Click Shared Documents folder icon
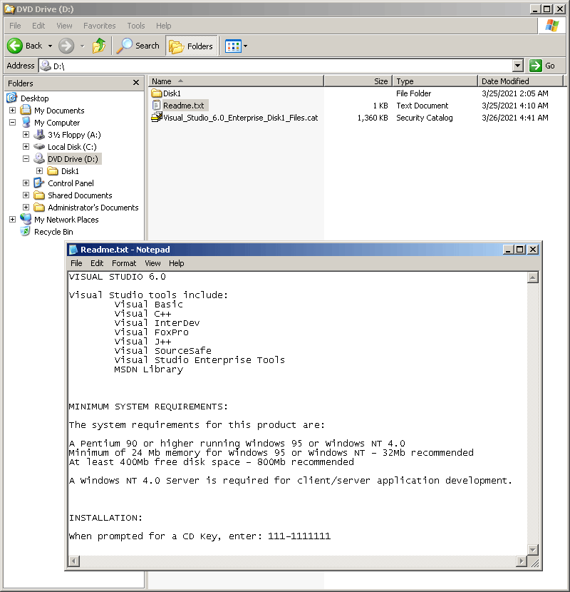570x592 pixels. pyautogui.click(x=39, y=195)
